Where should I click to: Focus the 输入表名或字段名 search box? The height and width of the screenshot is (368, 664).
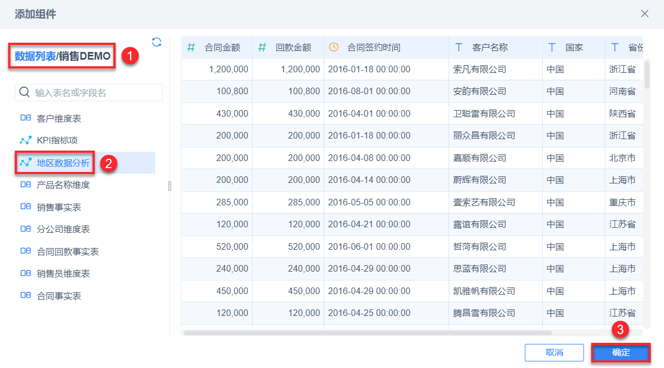pos(89,93)
